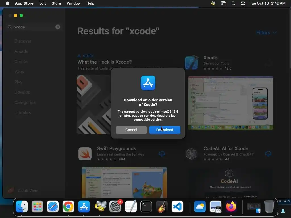
Task: Open the Store menu
Action: (56, 3)
